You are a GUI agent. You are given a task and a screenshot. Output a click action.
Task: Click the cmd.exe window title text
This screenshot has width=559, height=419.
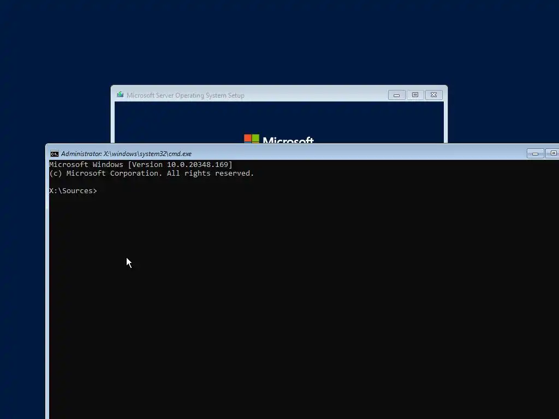tap(126, 154)
